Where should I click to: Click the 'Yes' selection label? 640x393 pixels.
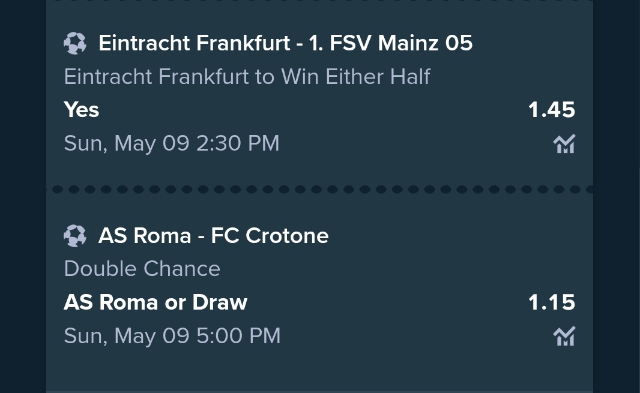(82, 110)
